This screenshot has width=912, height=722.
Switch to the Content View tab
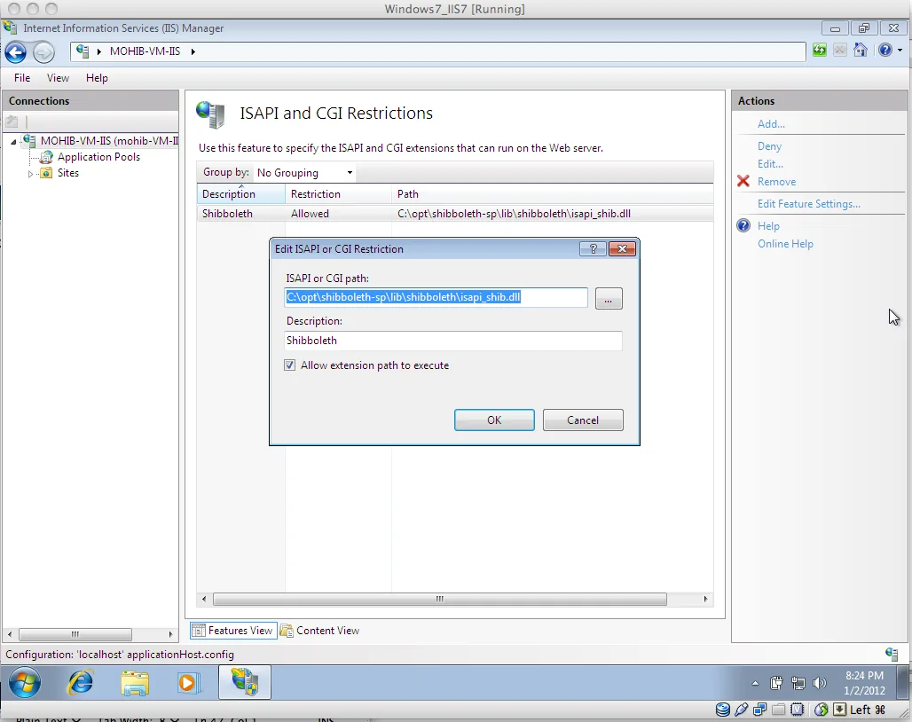(320, 631)
